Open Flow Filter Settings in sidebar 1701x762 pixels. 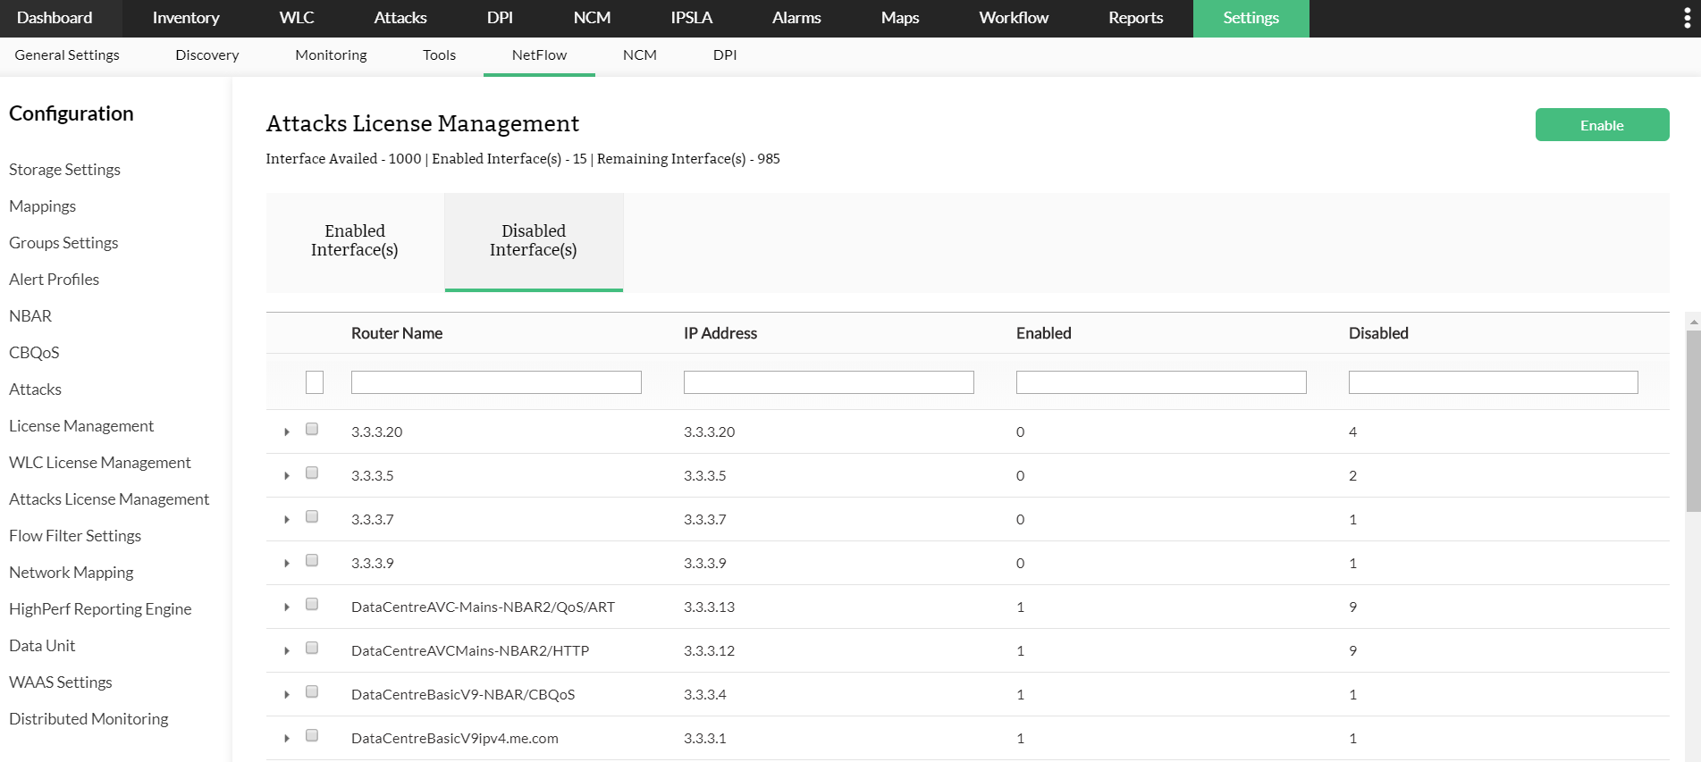[75, 536]
